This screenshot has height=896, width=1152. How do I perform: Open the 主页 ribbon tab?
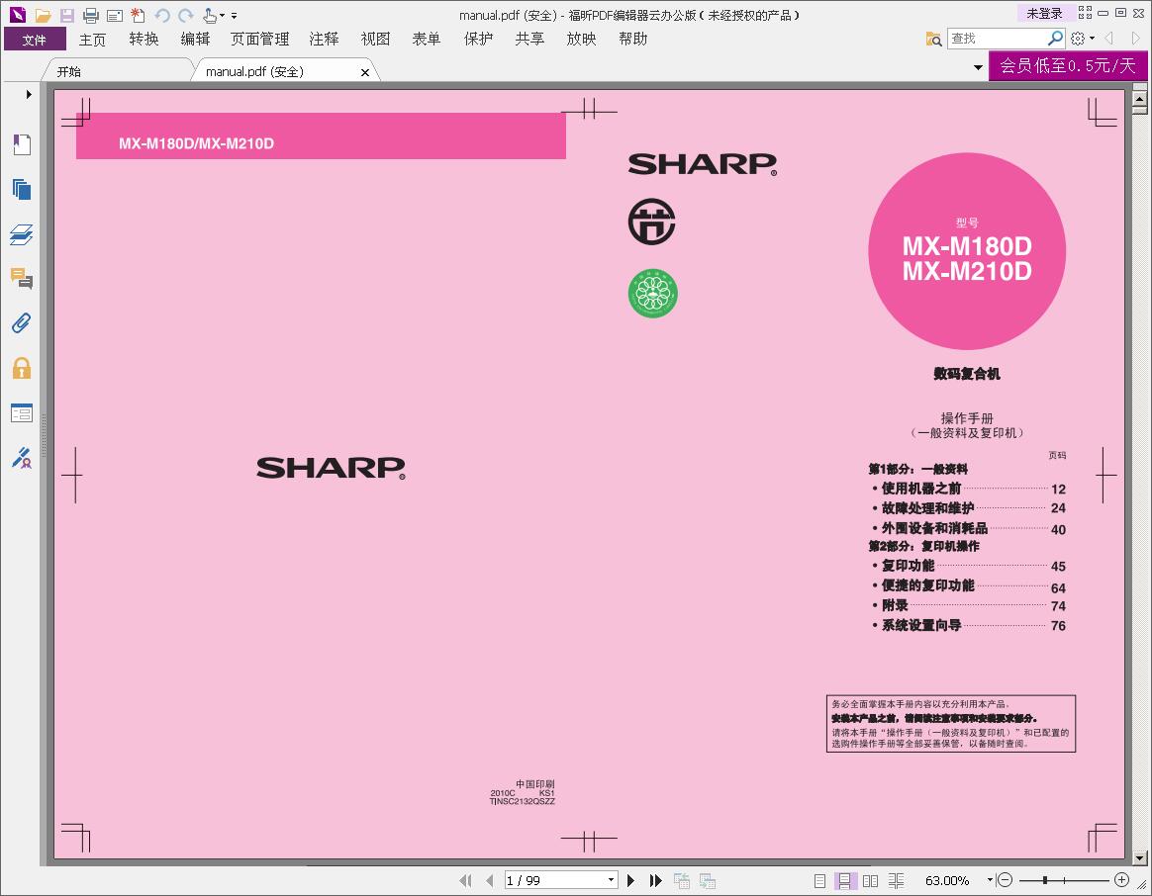(x=93, y=39)
